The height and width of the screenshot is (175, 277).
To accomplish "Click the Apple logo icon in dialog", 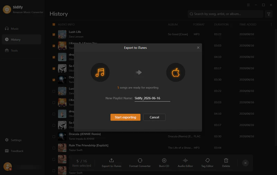I will coord(176,72).
